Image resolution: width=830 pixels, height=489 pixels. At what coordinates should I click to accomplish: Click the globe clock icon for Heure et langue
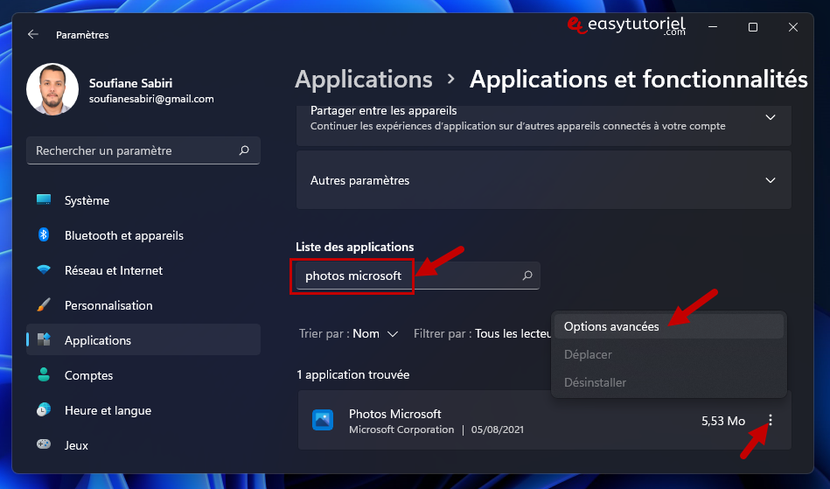pos(44,409)
